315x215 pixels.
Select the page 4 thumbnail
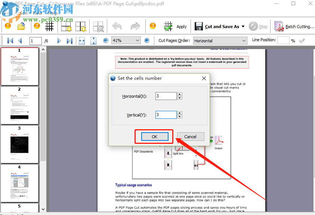click(x=19, y=183)
